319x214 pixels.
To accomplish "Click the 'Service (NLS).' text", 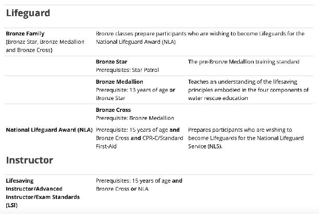I will coord(205,146).
